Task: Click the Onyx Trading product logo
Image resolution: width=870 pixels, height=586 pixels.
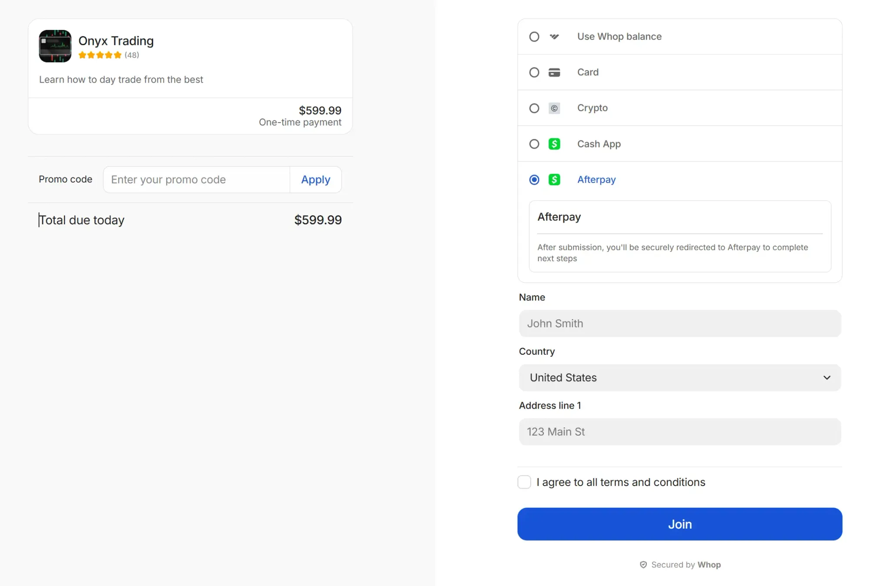Action: [x=55, y=46]
